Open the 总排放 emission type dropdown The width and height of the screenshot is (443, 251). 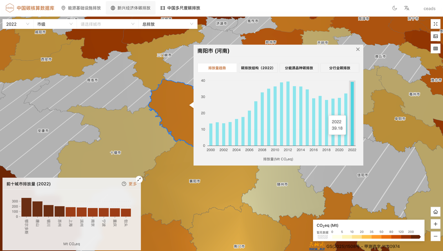click(x=168, y=24)
